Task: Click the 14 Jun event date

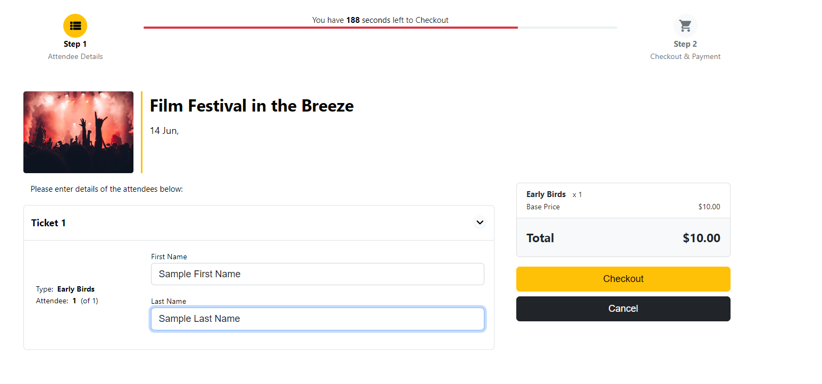Action: pos(164,131)
